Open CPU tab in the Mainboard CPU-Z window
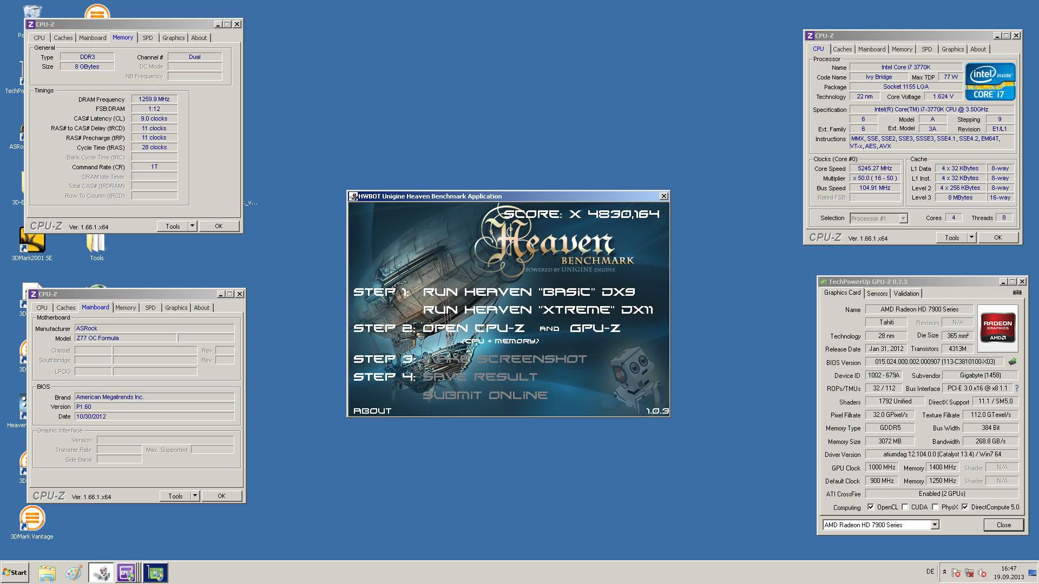 [42, 308]
